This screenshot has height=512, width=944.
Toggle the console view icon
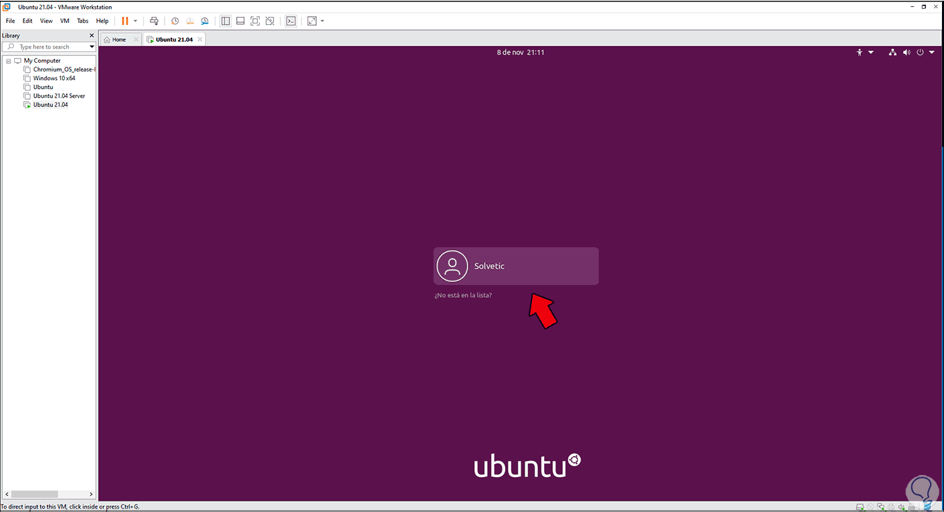(x=291, y=21)
